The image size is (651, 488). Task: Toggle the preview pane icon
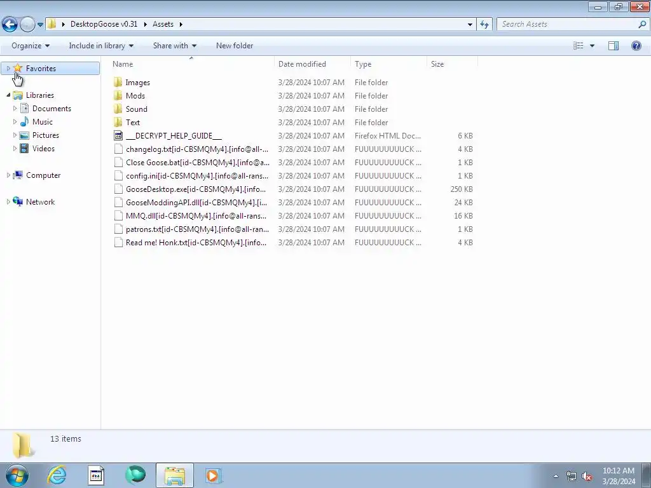pos(613,46)
